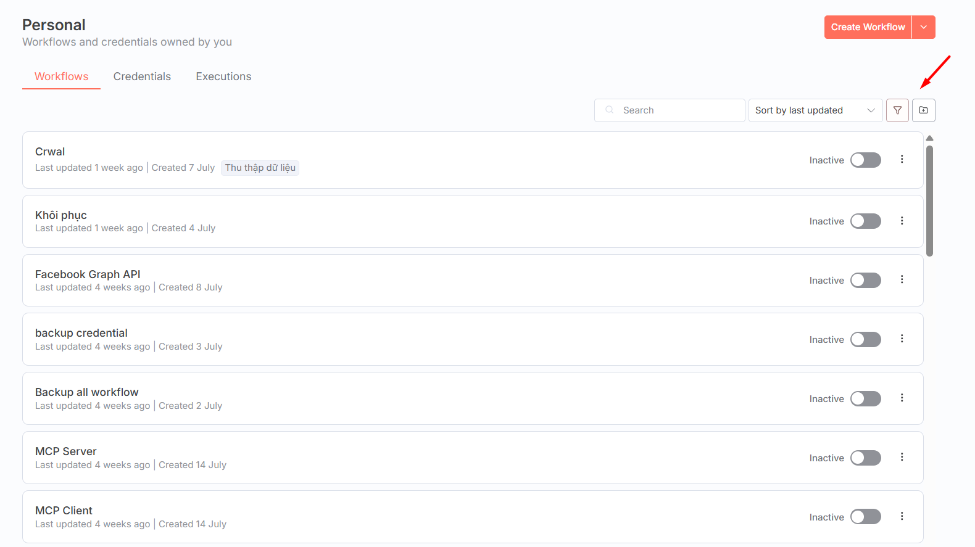The image size is (975, 547).
Task: Activate the MCP Client workflow toggle
Action: coord(865,517)
